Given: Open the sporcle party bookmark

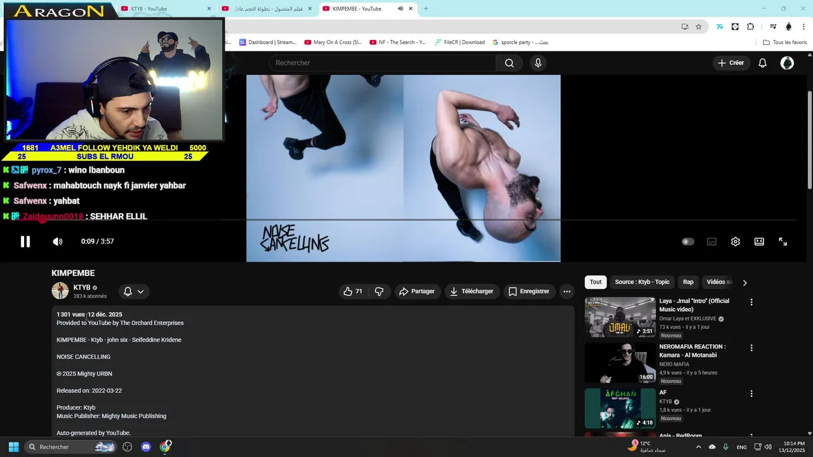Looking at the screenshot, I should coord(520,43).
